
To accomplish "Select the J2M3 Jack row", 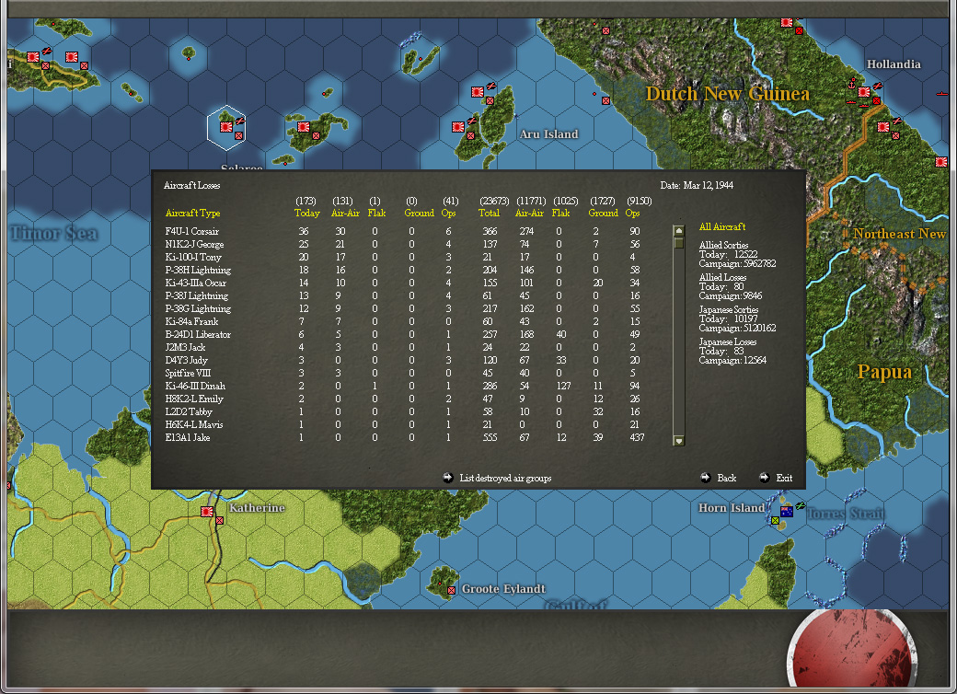I will tap(405, 347).
